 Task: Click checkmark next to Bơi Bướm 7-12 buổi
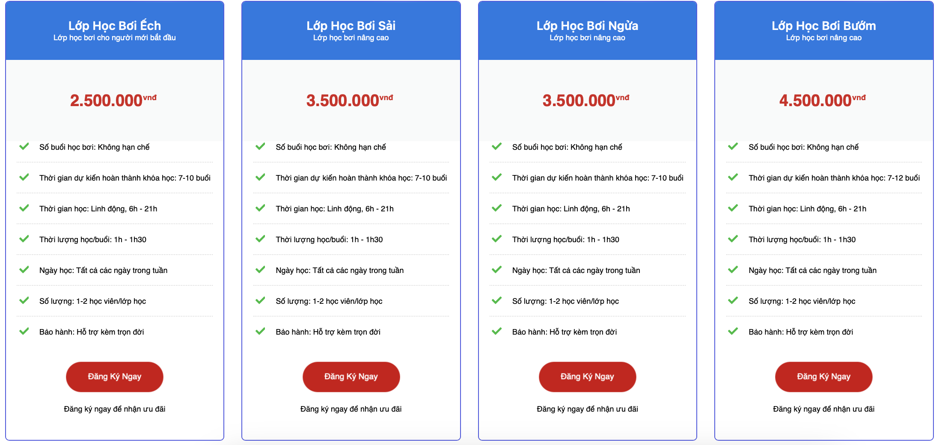click(x=733, y=177)
